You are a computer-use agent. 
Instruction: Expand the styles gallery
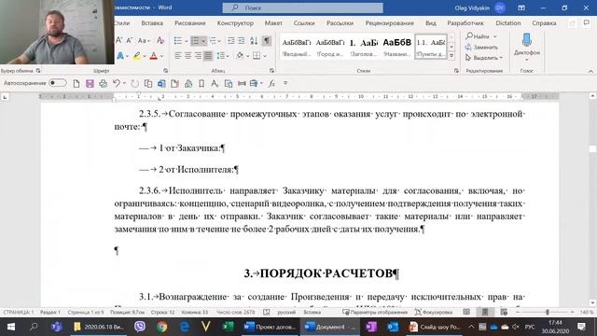pyautogui.click(x=451, y=56)
